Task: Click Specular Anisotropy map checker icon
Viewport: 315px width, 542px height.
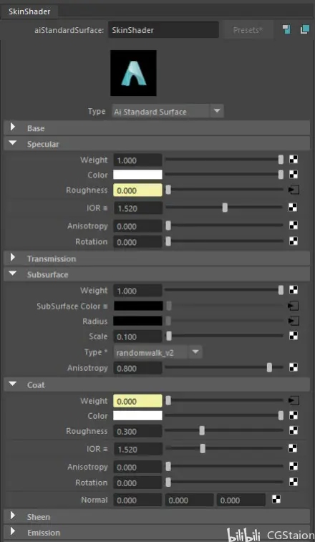Action: [x=294, y=226]
